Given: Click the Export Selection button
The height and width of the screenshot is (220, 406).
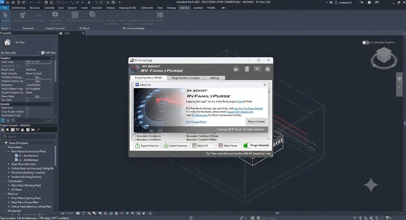Looking at the screenshot, I should [147, 146].
